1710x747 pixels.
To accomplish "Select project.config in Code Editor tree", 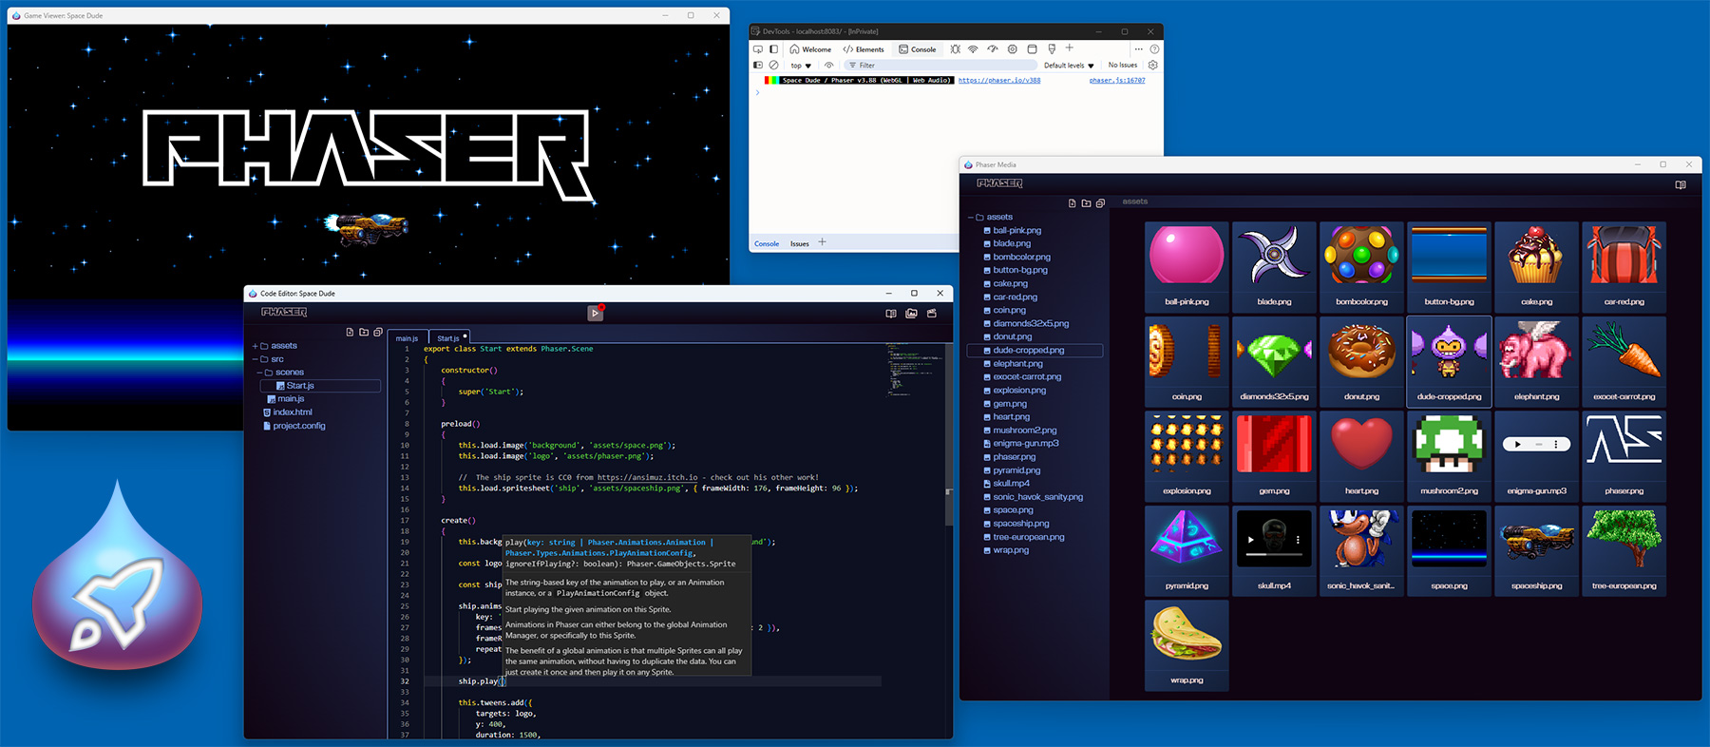I will pos(294,426).
